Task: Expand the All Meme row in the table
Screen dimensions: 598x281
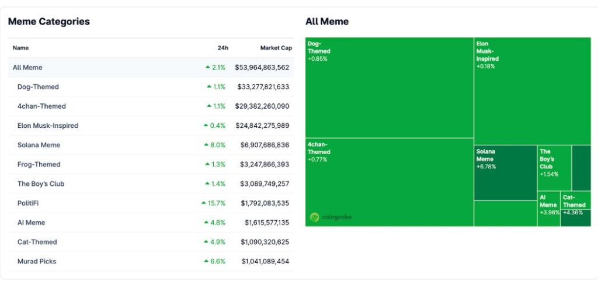Action: click(x=27, y=68)
